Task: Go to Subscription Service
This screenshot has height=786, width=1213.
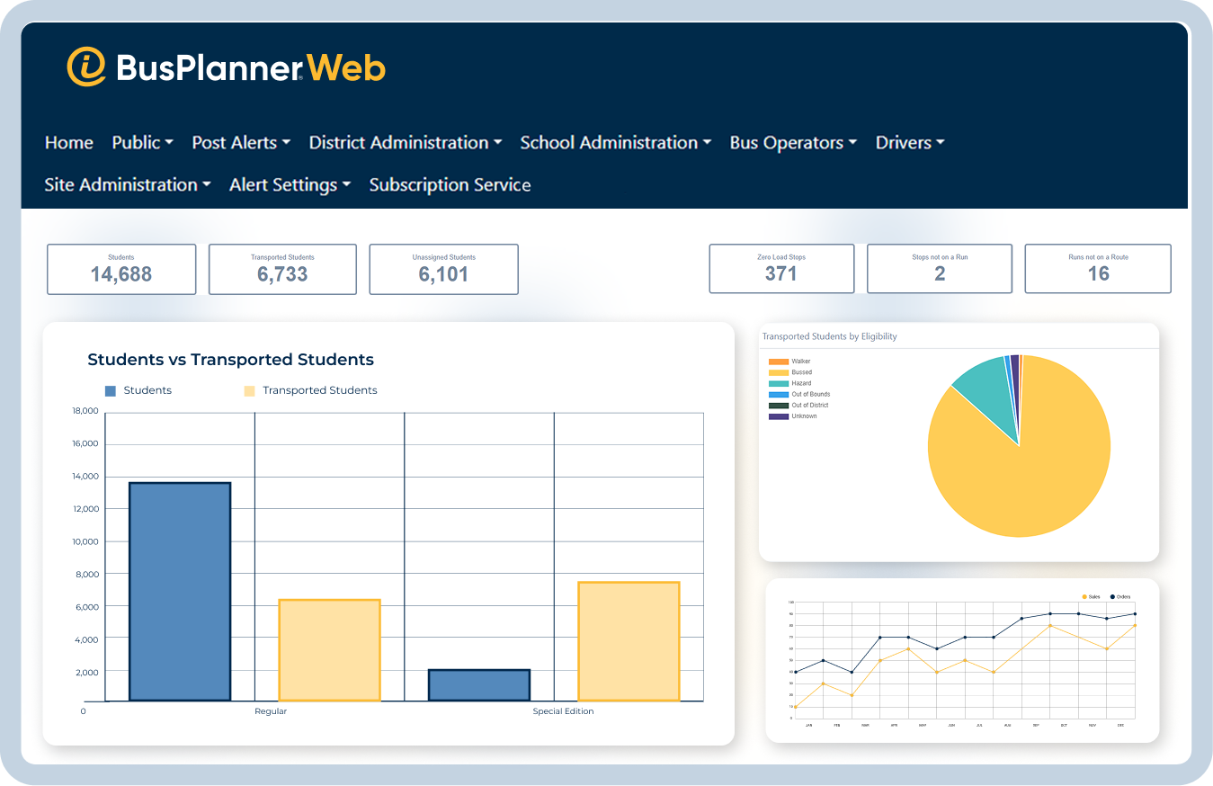Action: 450,185
